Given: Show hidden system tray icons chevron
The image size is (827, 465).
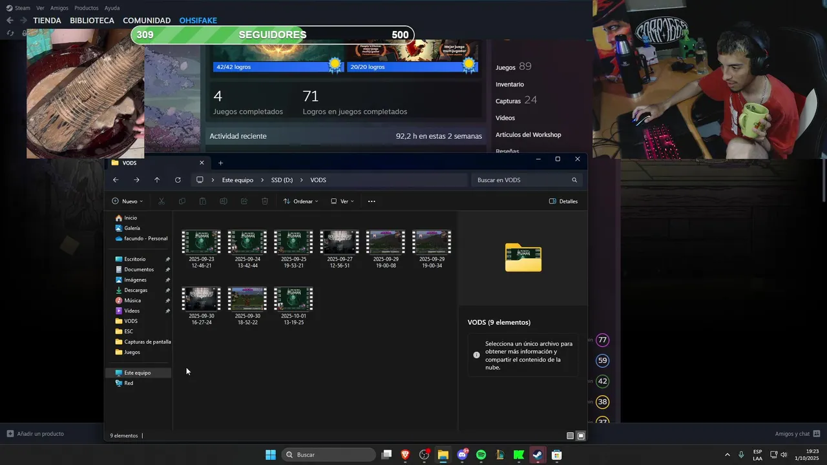Looking at the screenshot, I should [x=728, y=455].
